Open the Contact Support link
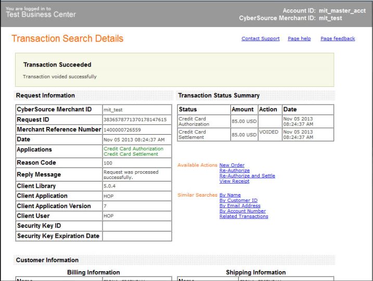 pos(260,39)
